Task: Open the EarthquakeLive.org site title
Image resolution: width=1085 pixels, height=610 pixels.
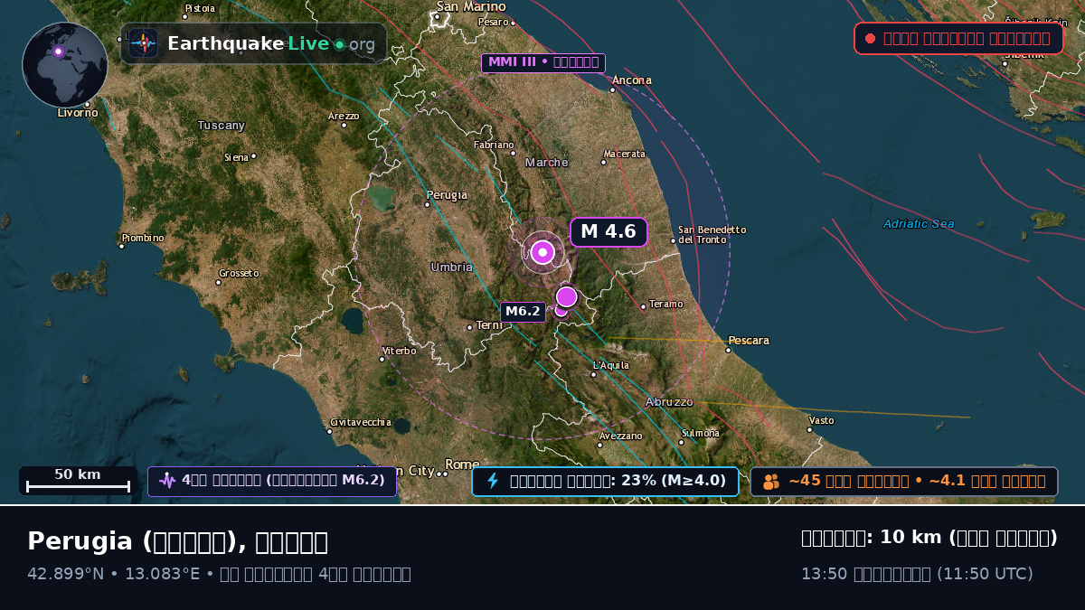Action: (271, 43)
